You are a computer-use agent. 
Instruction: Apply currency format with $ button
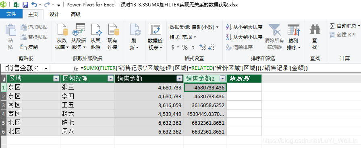pos(173,47)
